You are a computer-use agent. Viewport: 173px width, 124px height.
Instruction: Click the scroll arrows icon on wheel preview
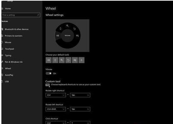(61, 29)
